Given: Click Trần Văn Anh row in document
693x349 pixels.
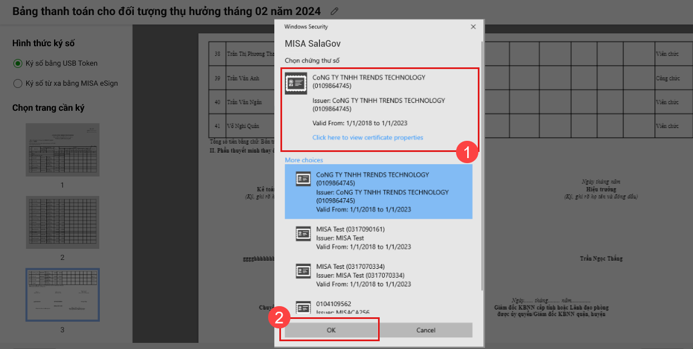Looking at the screenshot, I should pyautogui.click(x=243, y=78).
